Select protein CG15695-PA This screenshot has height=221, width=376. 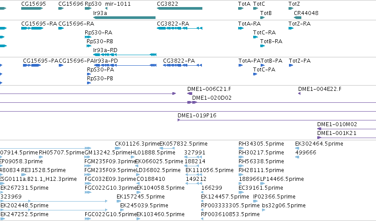pyautogui.click(x=41, y=61)
